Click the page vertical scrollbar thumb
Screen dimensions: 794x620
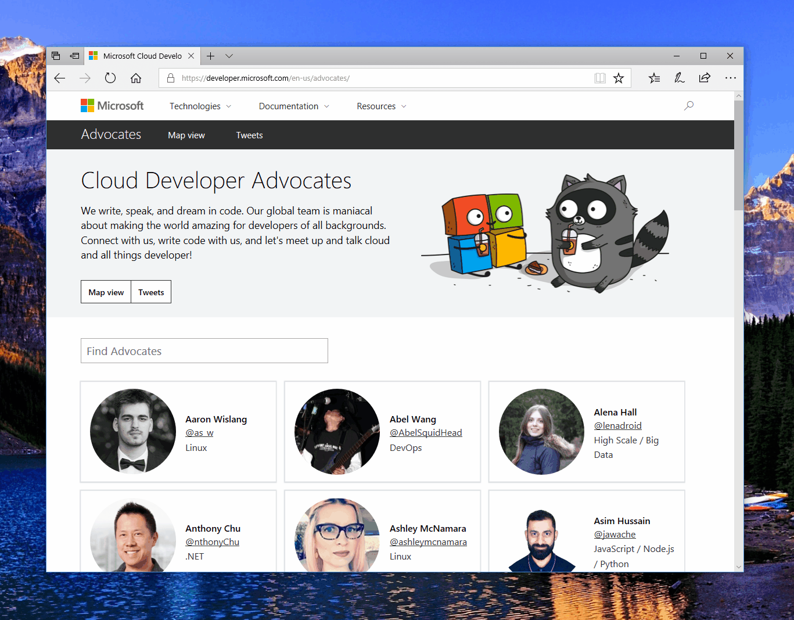point(738,155)
